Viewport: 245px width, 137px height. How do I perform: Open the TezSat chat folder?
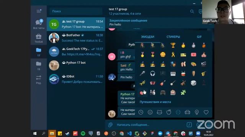(x=39, y=38)
